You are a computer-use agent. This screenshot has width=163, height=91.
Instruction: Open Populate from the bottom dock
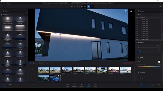(x=81, y=85)
